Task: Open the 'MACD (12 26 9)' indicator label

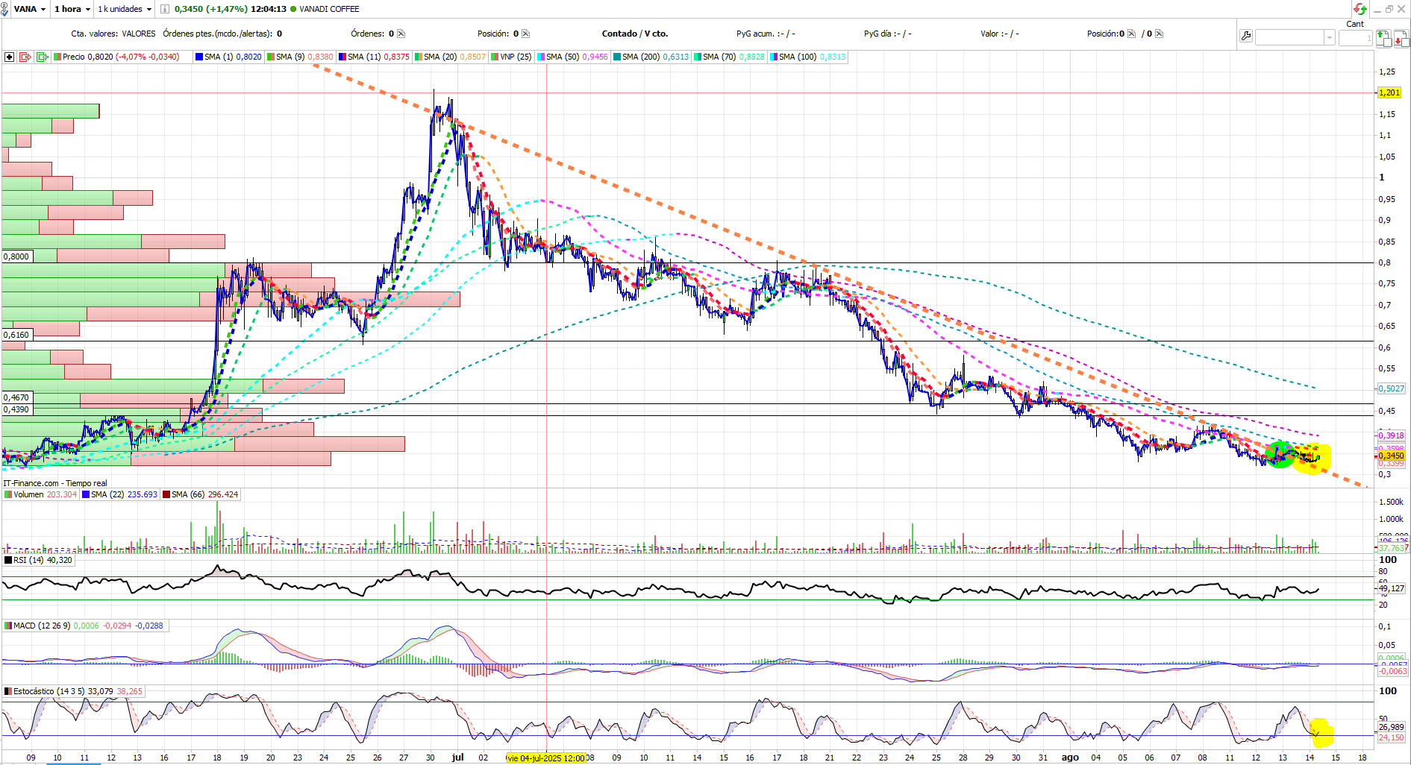Action: (42, 626)
